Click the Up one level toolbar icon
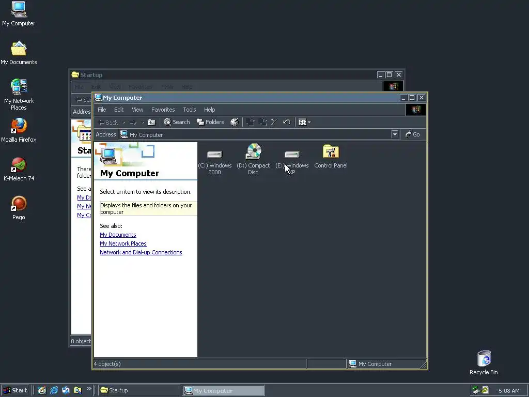The height and width of the screenshot is (397, 529). [151, 122]
